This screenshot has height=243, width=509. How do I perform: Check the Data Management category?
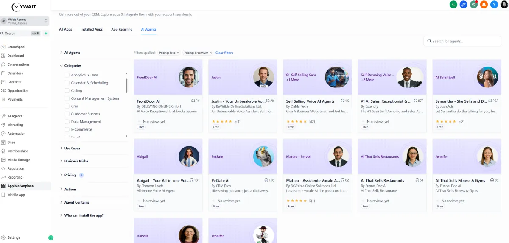click(x=67, y=122)
